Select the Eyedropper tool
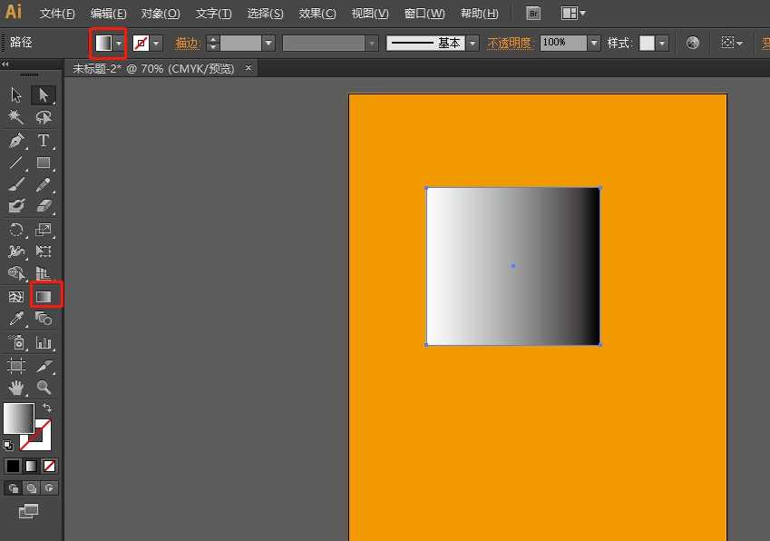Screen dimensions: 770x541 click(x=16, y=320)
